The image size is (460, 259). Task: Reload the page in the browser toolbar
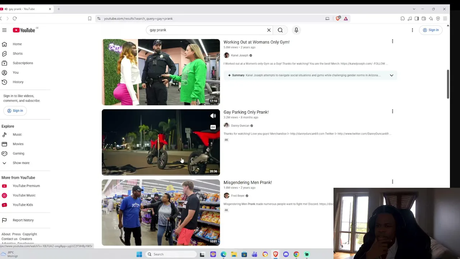15,18
